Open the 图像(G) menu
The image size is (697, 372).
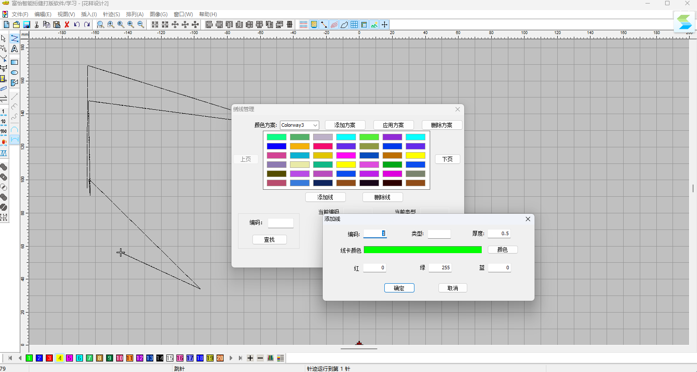pos(159,14)
